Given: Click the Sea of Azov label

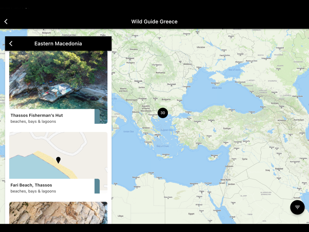Looking at the screenshot, I should click(234, 70).
